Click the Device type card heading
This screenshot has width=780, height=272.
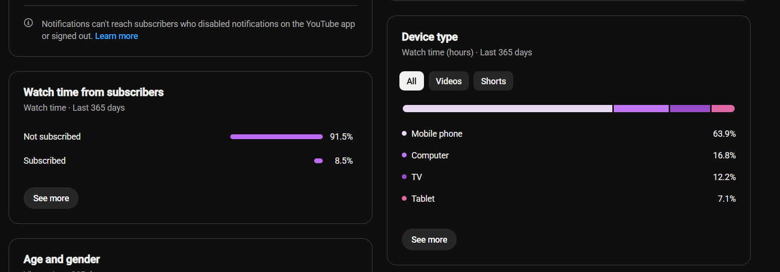430,37
